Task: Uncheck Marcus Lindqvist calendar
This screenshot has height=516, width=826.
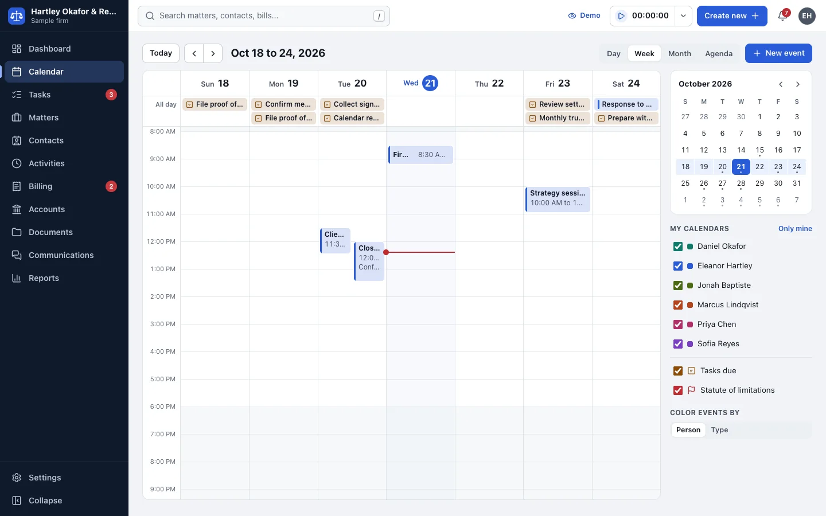Action: coord(678,305)
